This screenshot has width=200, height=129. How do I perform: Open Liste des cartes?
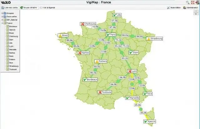10,7
